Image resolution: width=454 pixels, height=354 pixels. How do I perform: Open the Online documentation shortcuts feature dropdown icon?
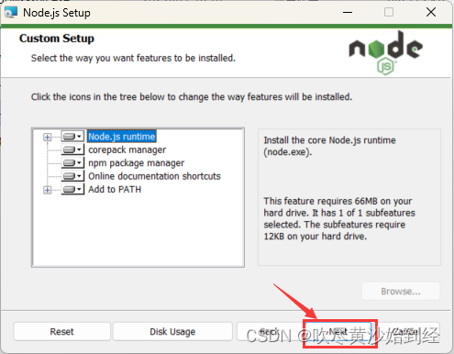click(x=72, y=176)
